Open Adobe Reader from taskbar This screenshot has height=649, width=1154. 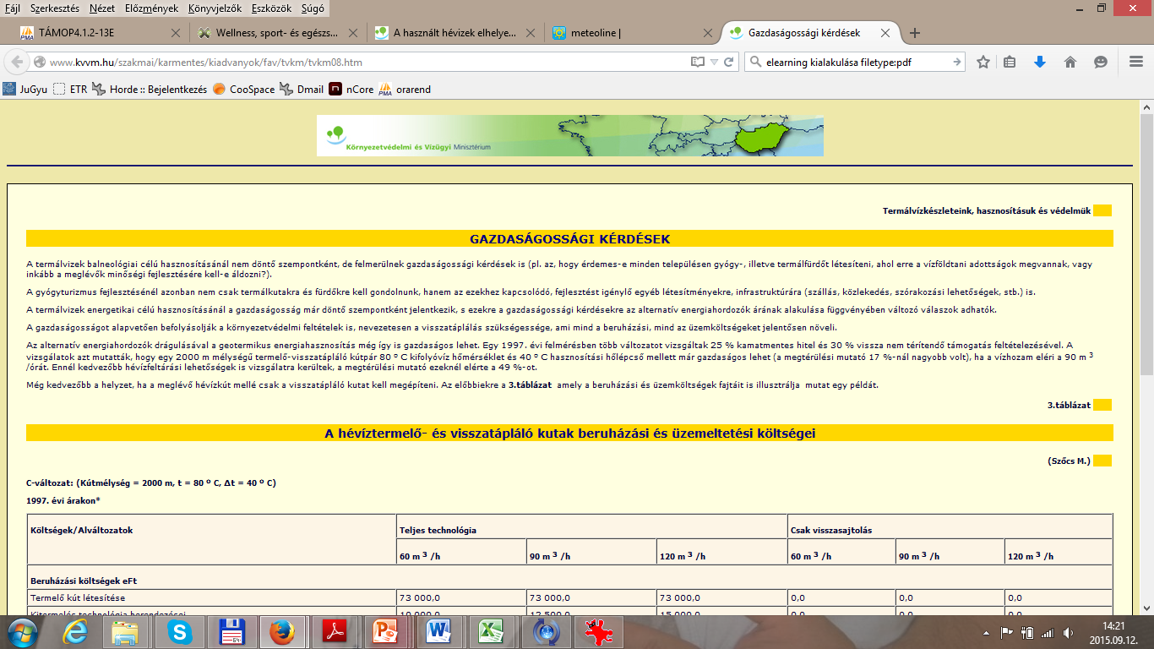coord(336,632)
